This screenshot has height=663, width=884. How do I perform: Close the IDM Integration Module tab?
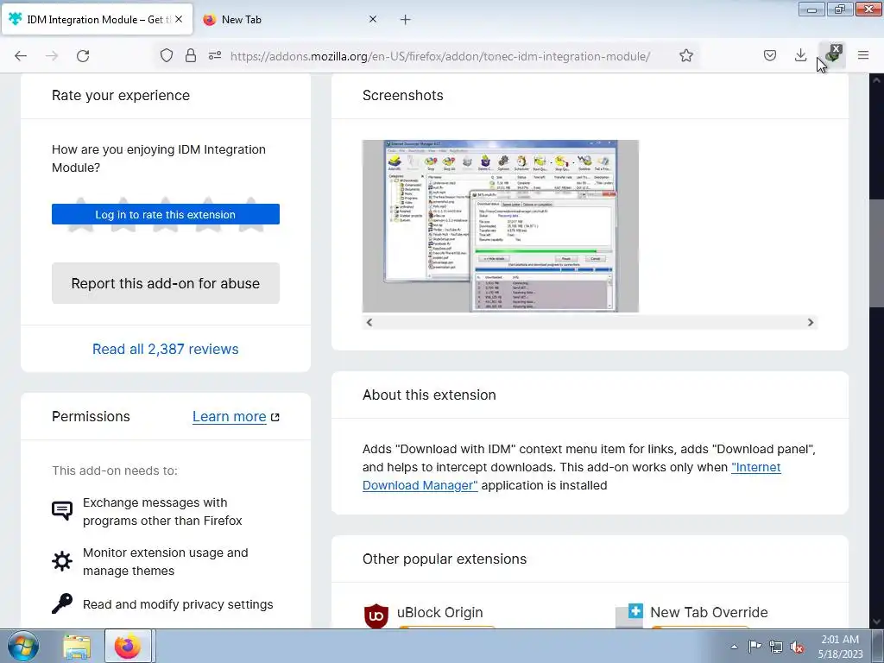(179, 19)
